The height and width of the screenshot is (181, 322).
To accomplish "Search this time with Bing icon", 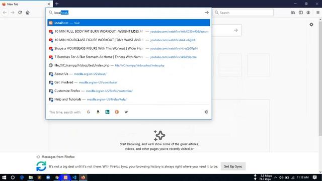I will [x=107, y=112].
